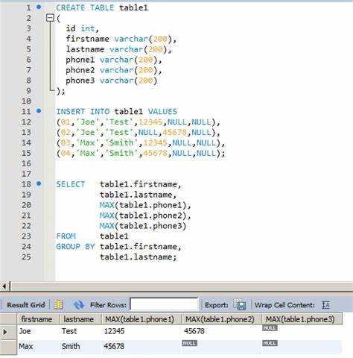
Task: Click the grid columns icon next to Result Grid
Action: pos(59,304)
